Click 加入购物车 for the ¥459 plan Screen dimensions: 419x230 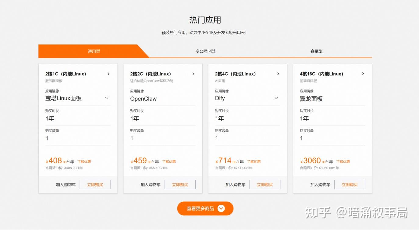[x=151, y=185]
